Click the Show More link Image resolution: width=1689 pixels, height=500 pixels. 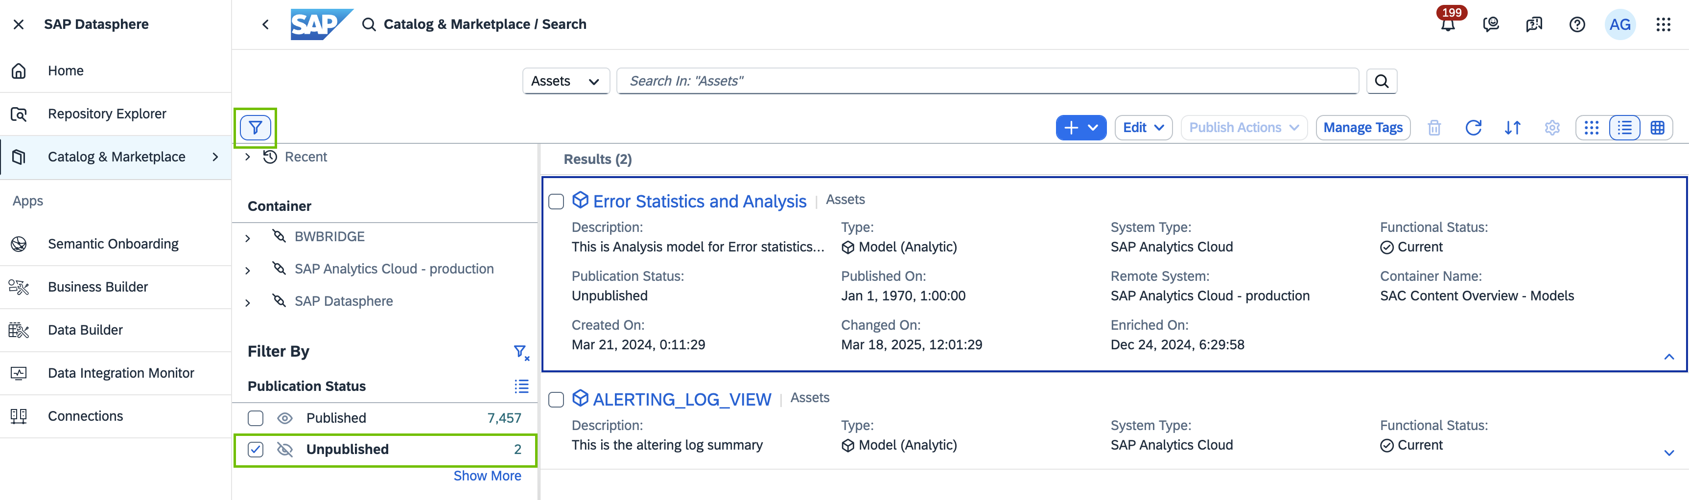point(487,476)
